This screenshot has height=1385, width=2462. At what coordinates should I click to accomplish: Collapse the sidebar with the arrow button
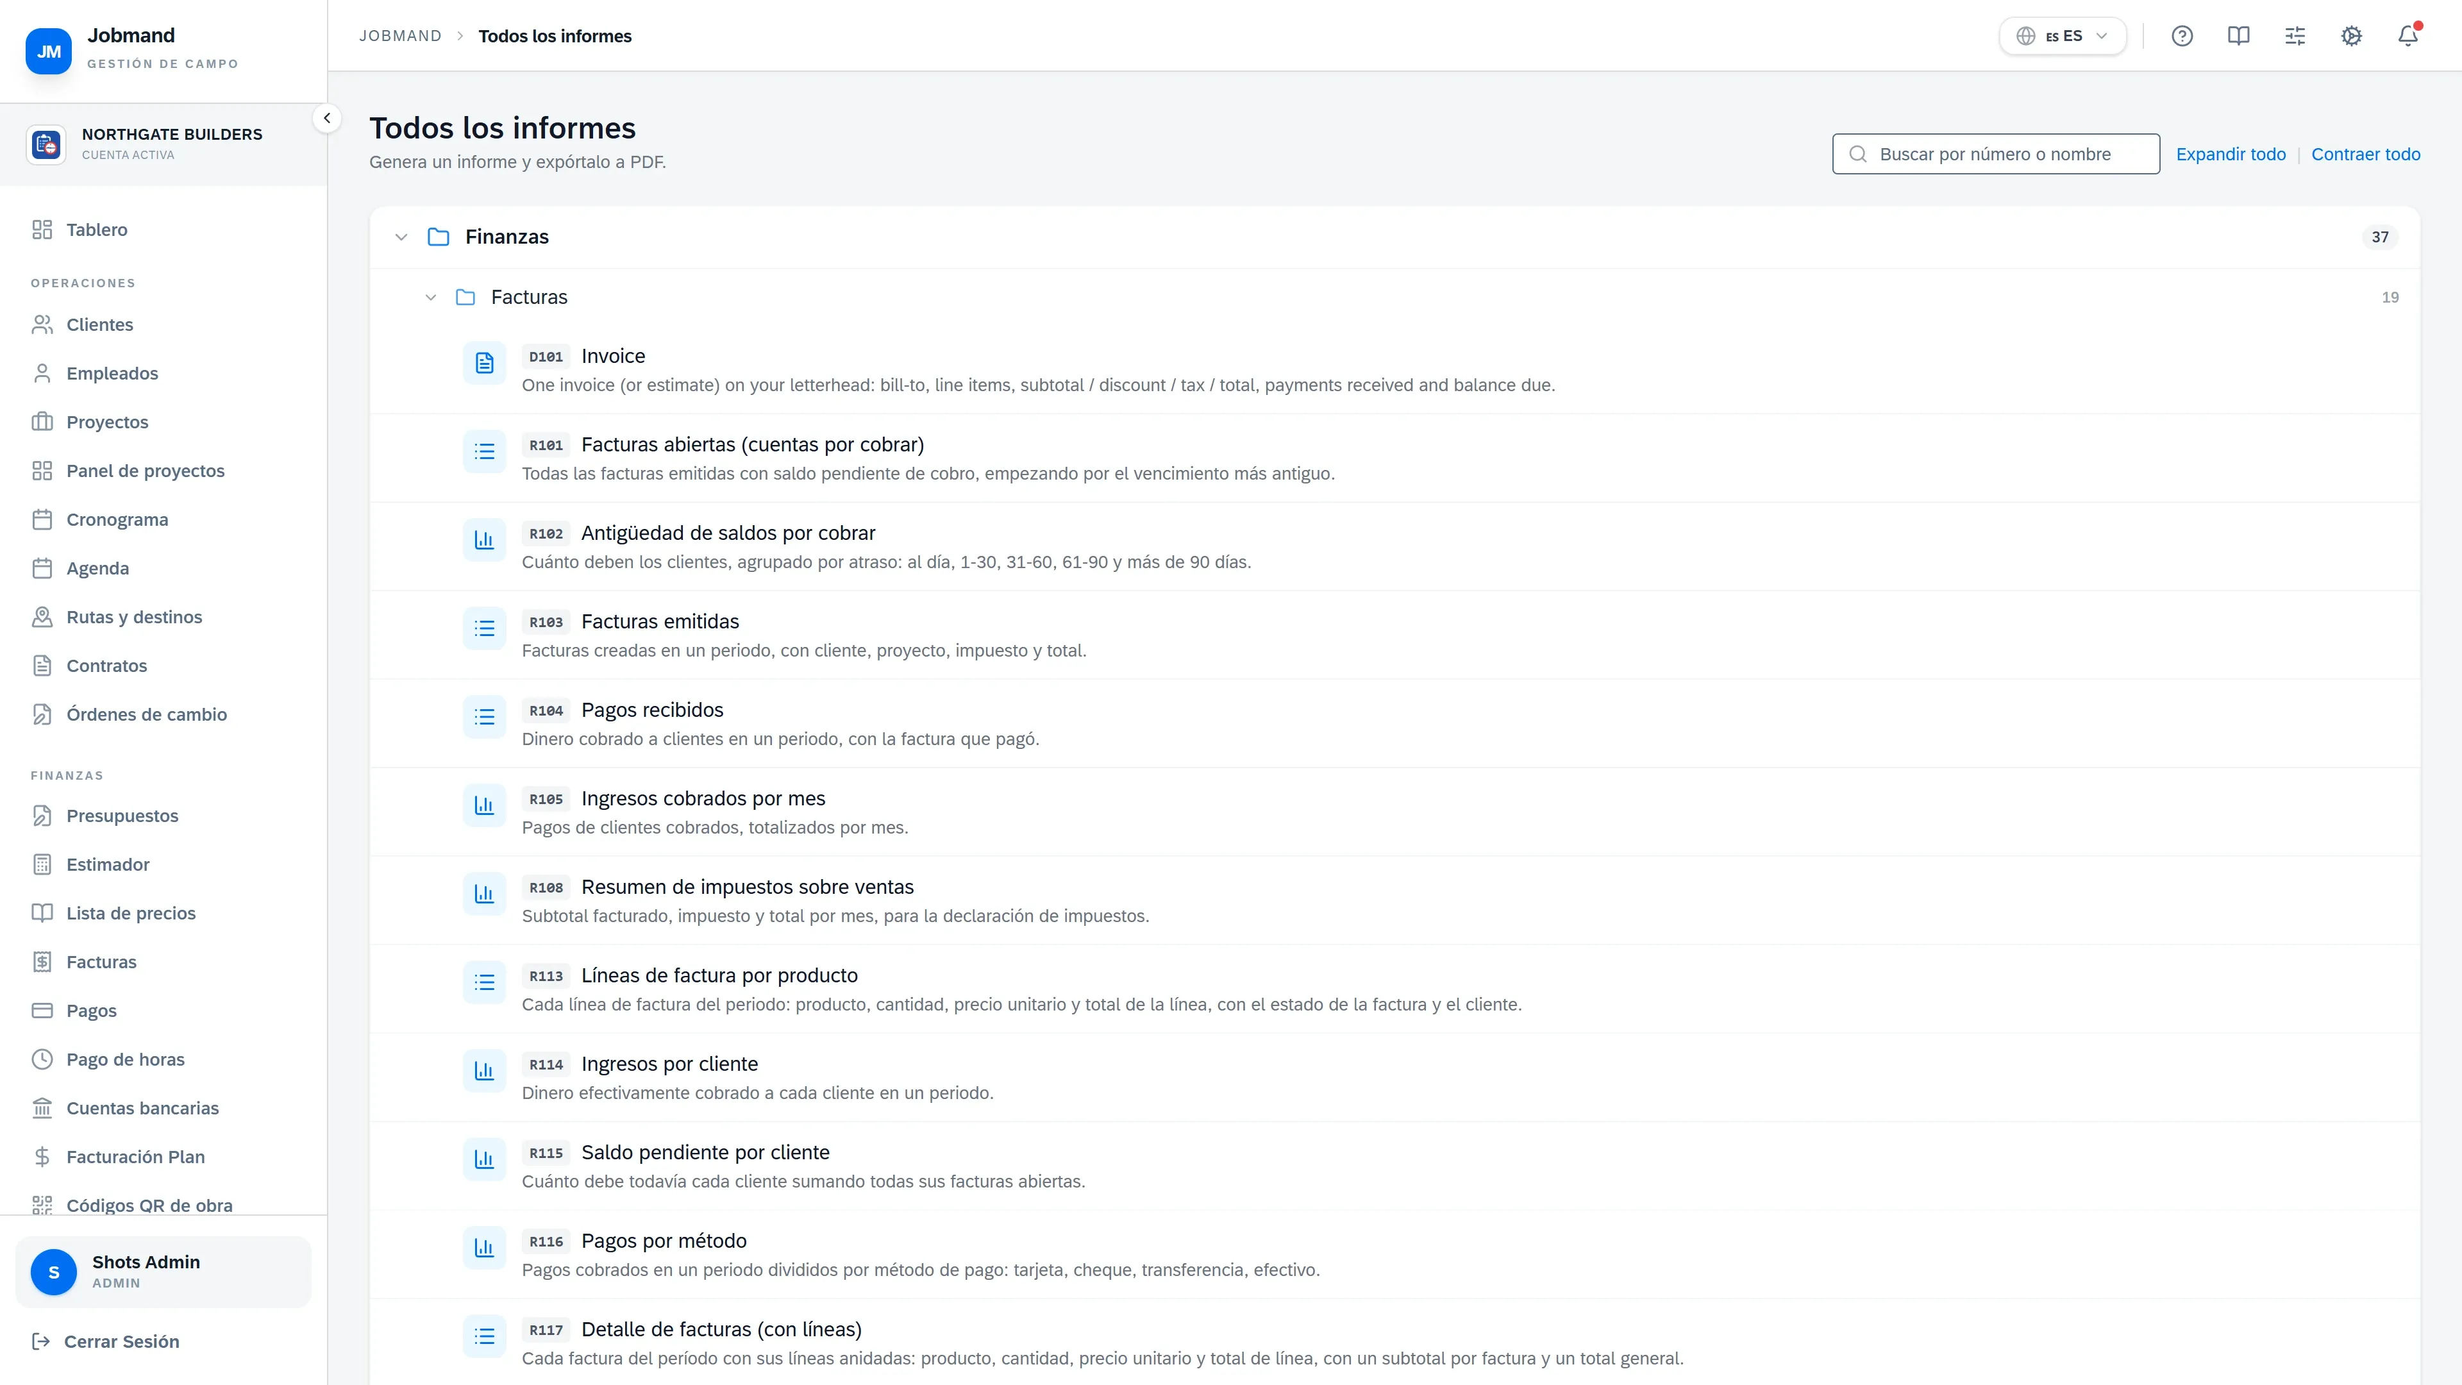pos(327,119)
